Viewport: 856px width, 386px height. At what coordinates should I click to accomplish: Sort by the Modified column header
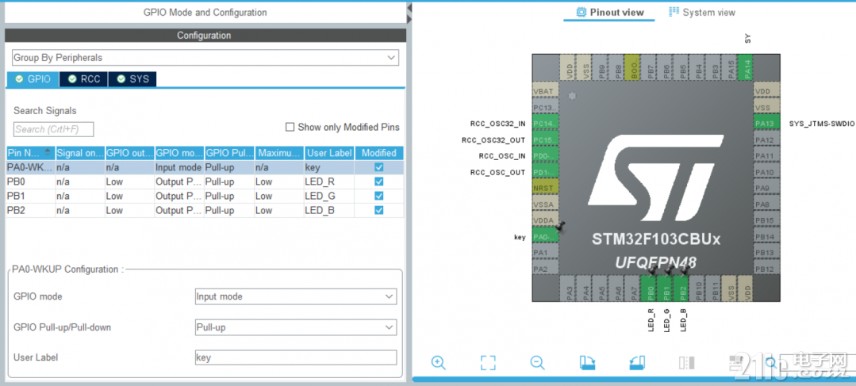[379, 153]
